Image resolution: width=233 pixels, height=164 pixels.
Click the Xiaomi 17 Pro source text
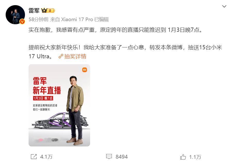[x=77, y=19]
